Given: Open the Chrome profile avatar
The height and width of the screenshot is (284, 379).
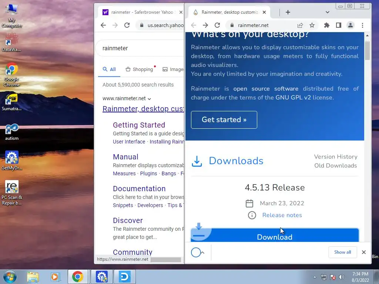Looking at the screenshot, I should (x=351, y=25).
